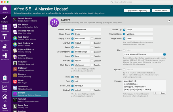Toggle the Toggle Mute checkbox
This screenshot has width=173, height=112.
coord(124,39)
